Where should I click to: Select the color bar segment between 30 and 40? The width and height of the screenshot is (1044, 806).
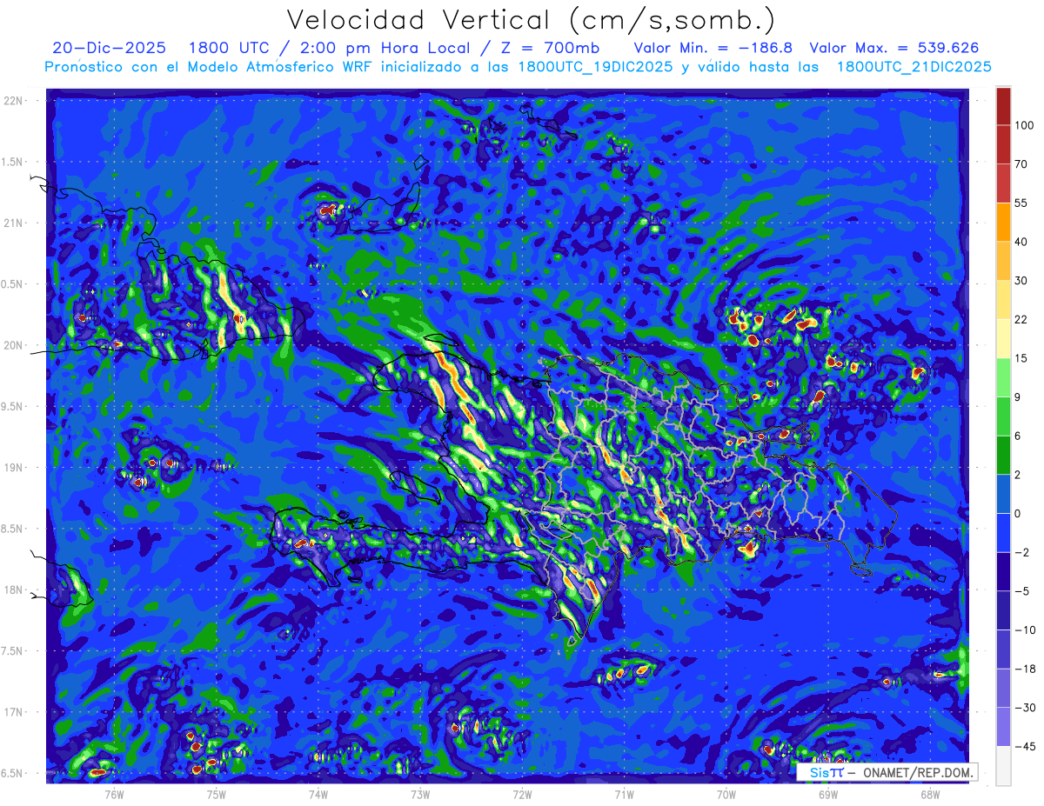point(1003,260)
